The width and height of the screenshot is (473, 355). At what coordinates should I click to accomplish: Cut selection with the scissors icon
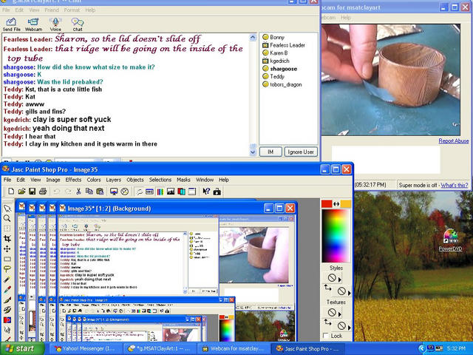[78, 192]
